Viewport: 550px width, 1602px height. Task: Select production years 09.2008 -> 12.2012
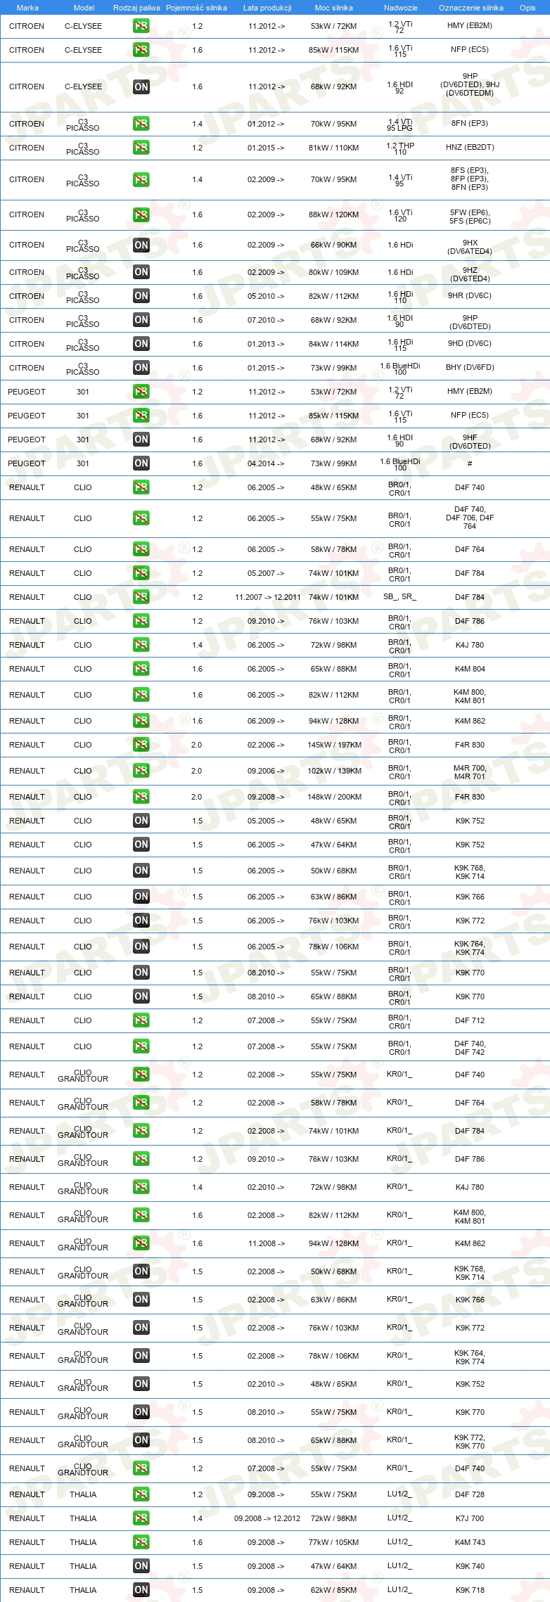[267, 1518]
